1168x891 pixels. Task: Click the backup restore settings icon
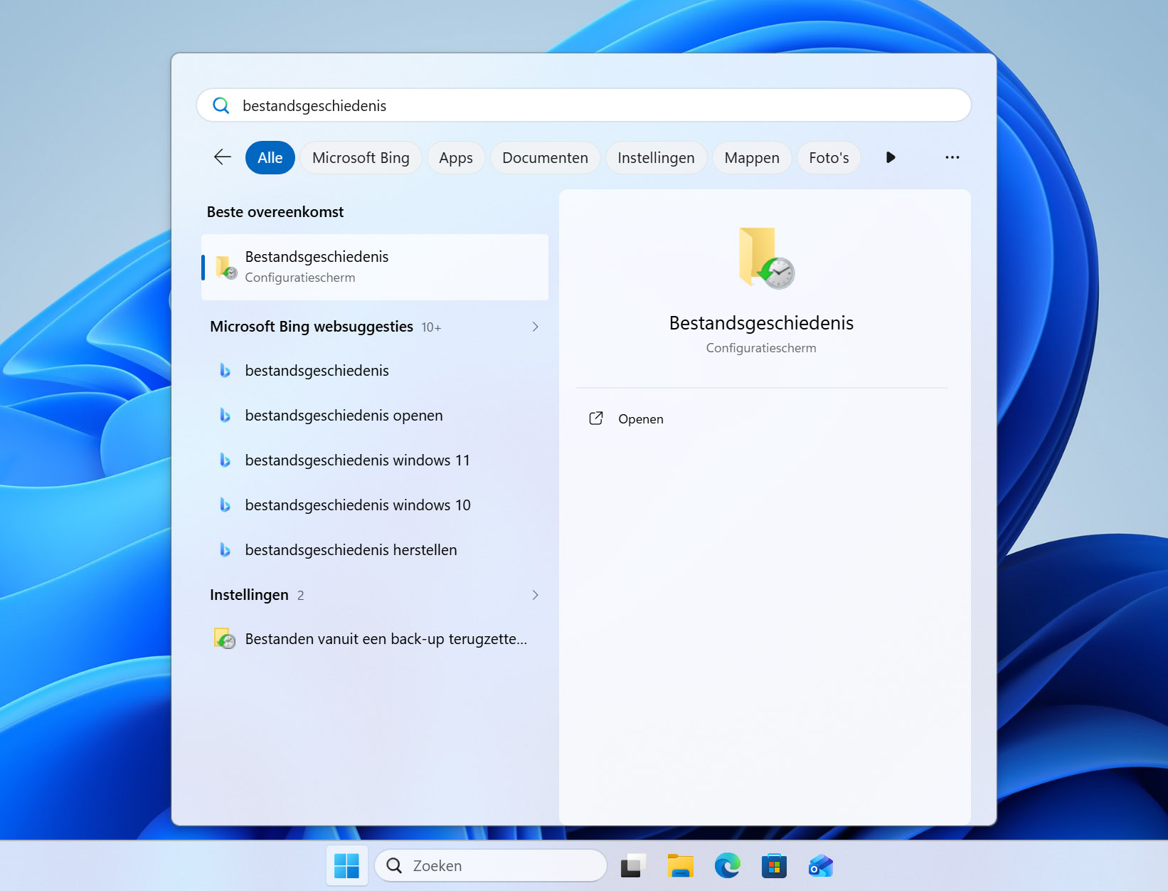click(x=225, y=638)
